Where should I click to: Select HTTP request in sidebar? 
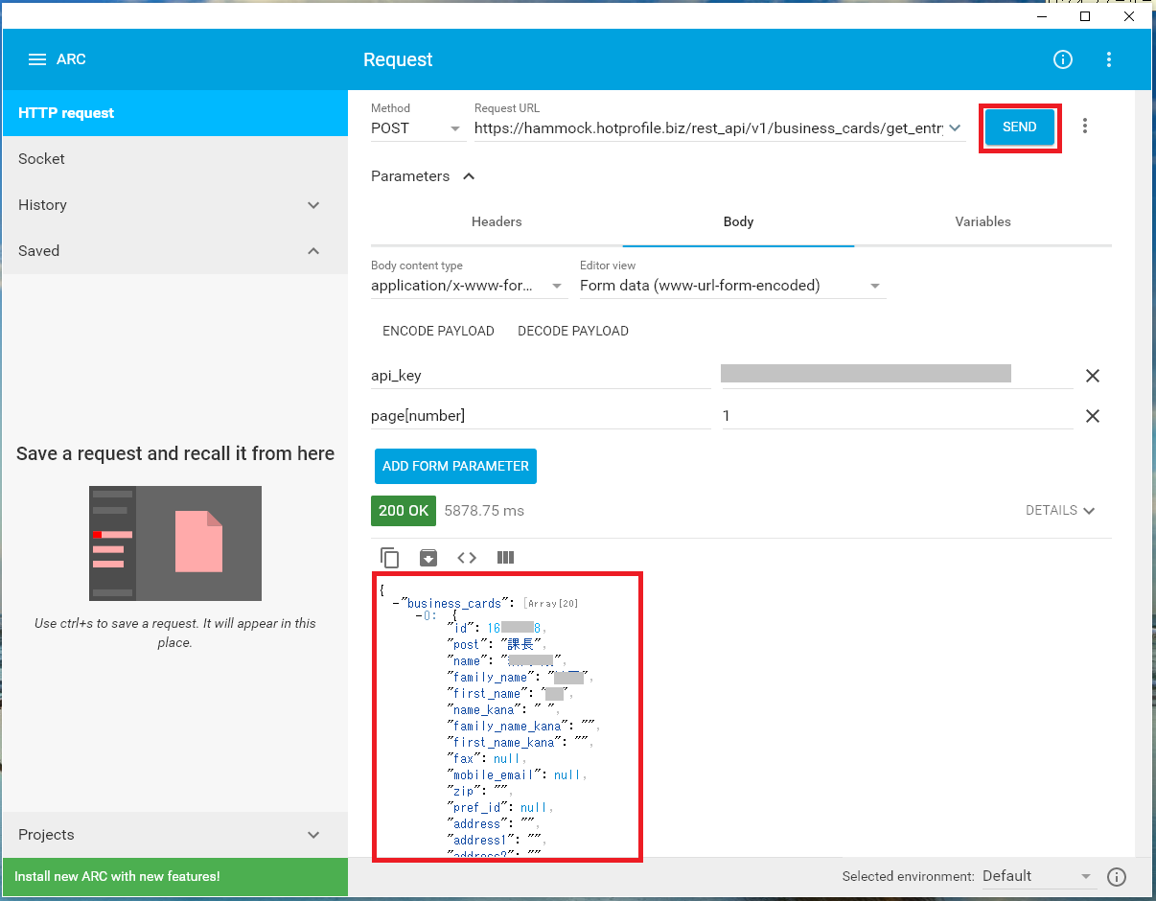(x=175, y=113)
